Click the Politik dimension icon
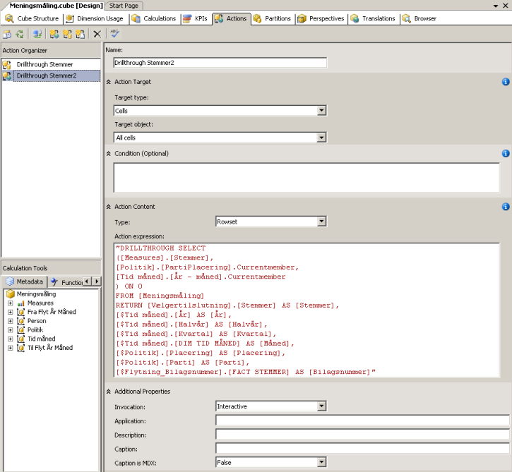 21,329
